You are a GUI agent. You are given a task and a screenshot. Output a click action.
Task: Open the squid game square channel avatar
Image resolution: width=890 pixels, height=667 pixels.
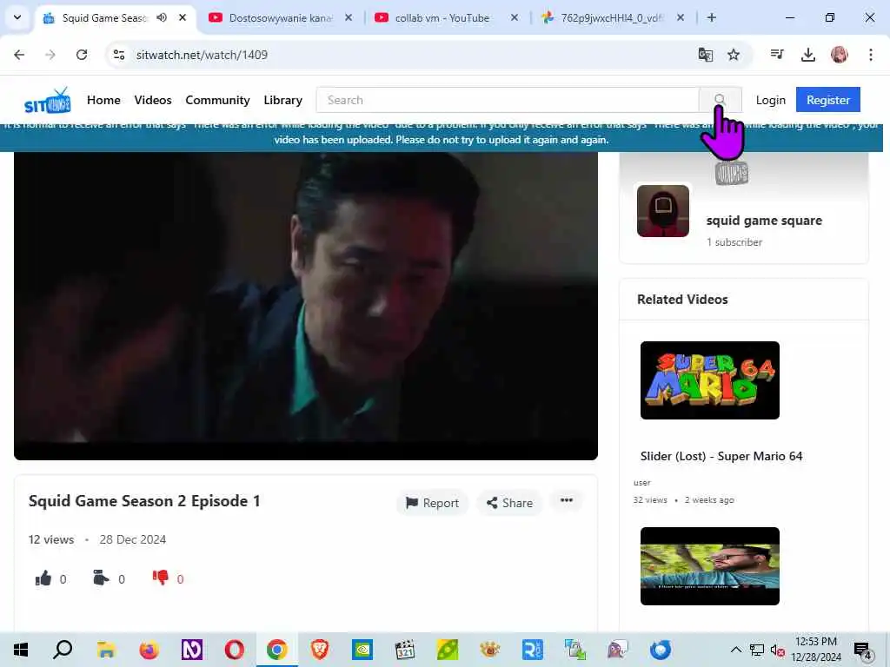tap(663, 211)
